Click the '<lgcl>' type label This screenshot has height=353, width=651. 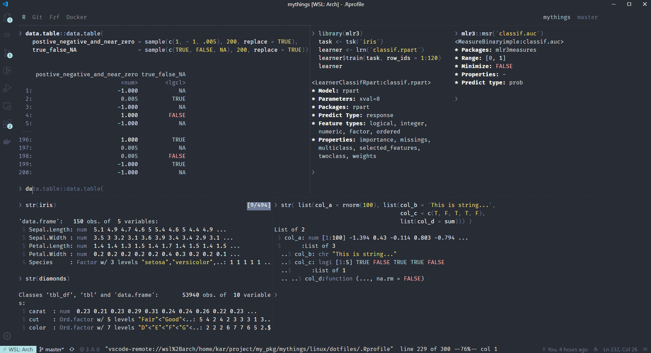(x=175, y=82)
